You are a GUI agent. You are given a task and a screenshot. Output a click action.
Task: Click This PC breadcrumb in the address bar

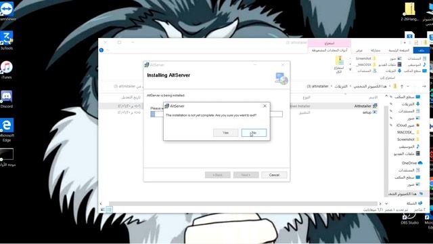[370, 86]
